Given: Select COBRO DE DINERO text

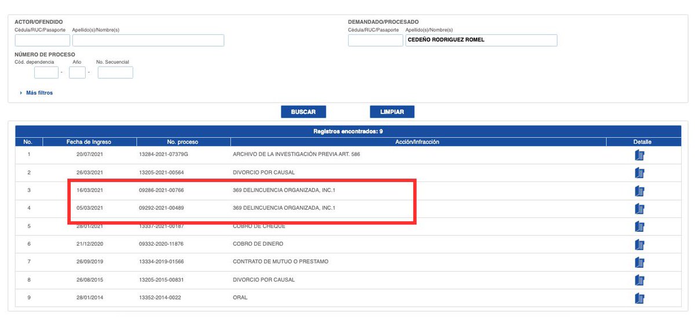Looking at the screenshot, I should [258, 245].
